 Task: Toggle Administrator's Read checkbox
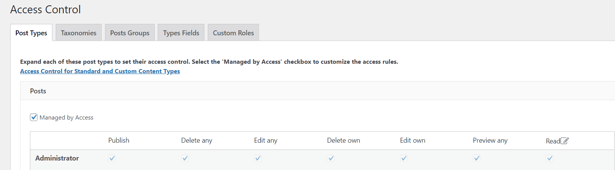point(550,158)
